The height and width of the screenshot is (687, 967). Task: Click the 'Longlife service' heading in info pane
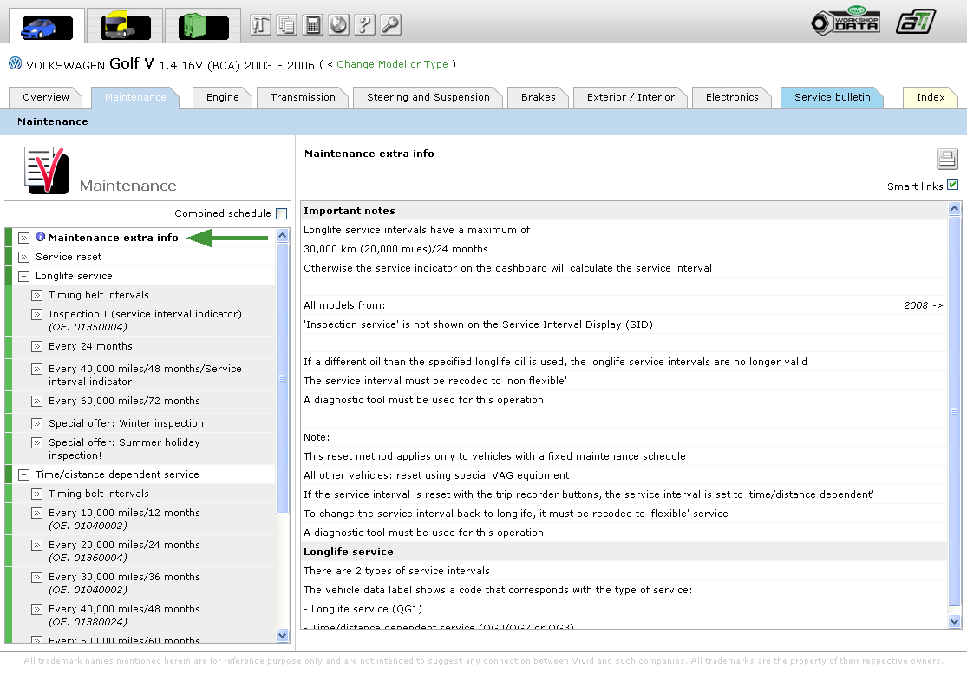click(x=348, y=552)
